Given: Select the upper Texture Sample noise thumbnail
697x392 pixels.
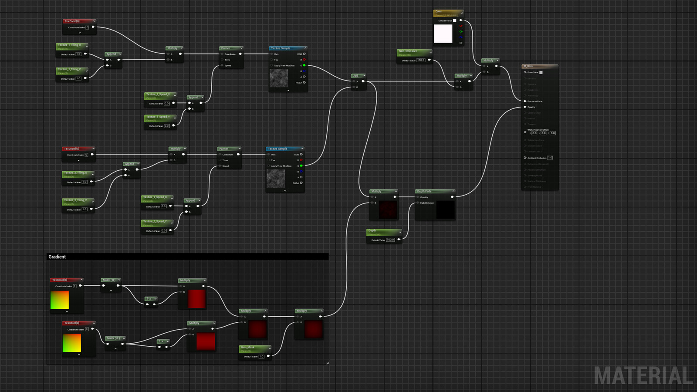Looking at the screenshot, I should (279, 78).
